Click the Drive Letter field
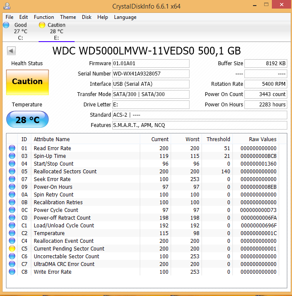This screenshot has width=292, height=296. point(151,105)
